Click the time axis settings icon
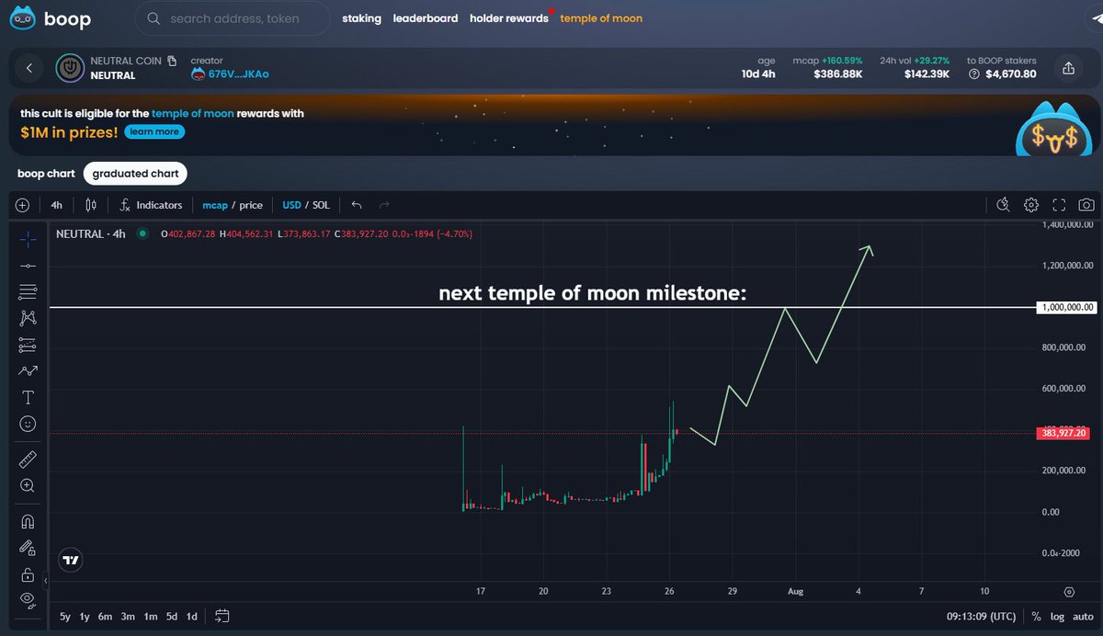This screenshot has width=1103, height=636. coord(1068,592)
